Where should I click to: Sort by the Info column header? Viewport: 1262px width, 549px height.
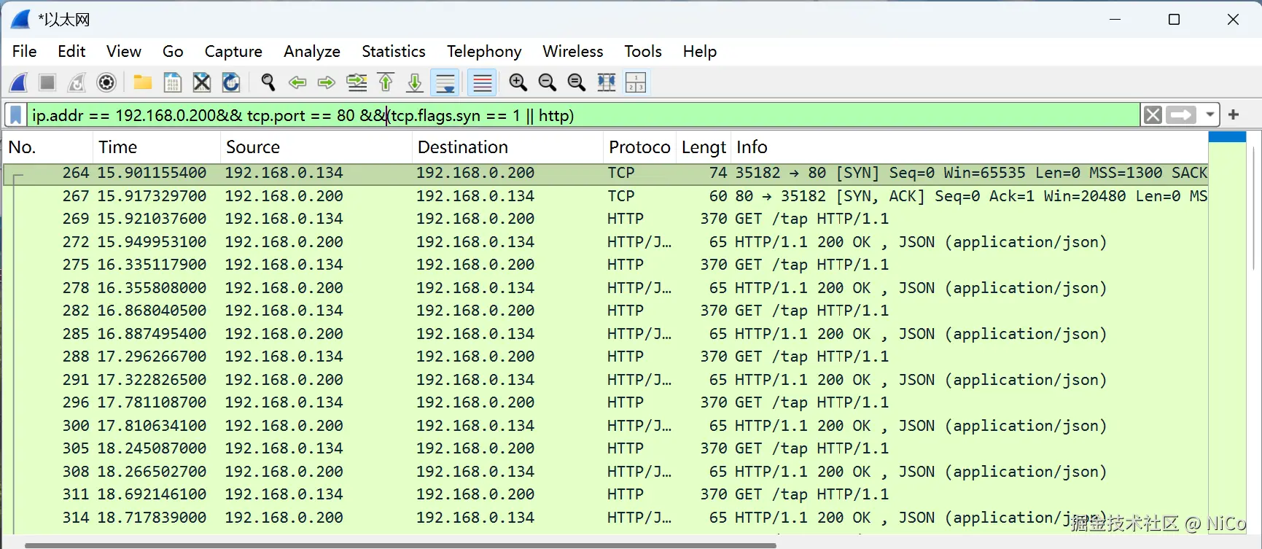[970, 147]
